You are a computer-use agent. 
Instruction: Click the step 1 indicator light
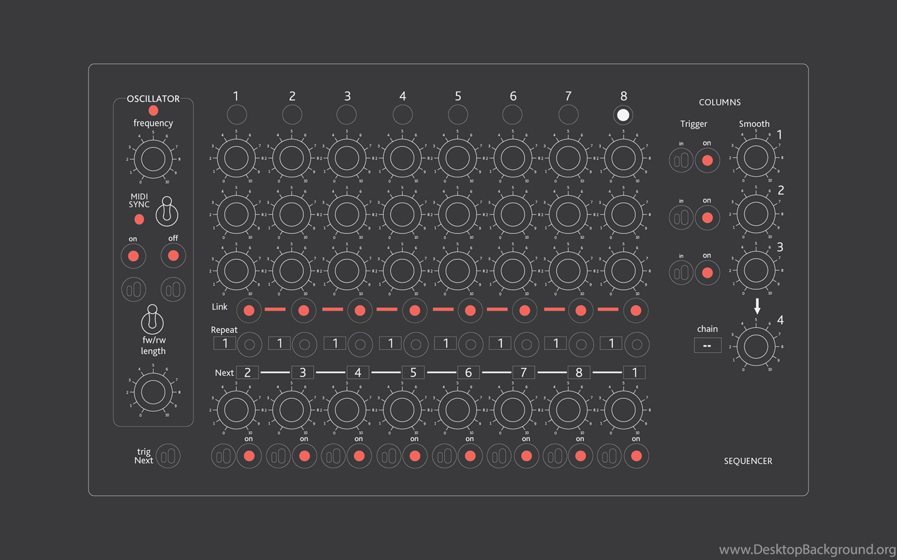click(x=237, y=115)
